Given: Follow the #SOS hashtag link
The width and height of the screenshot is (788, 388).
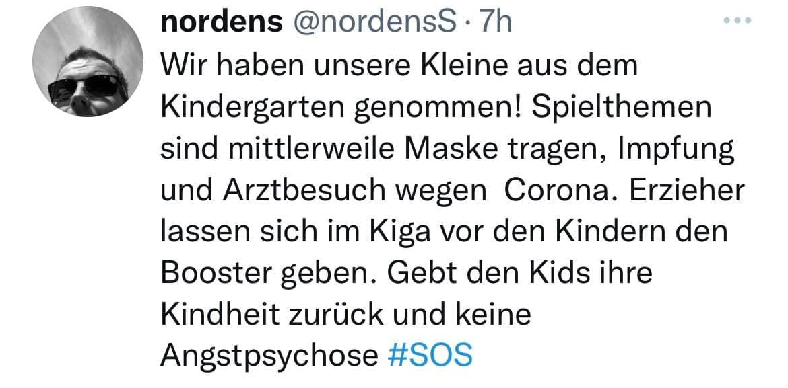Looking at the screenshot, I should 431,355.
